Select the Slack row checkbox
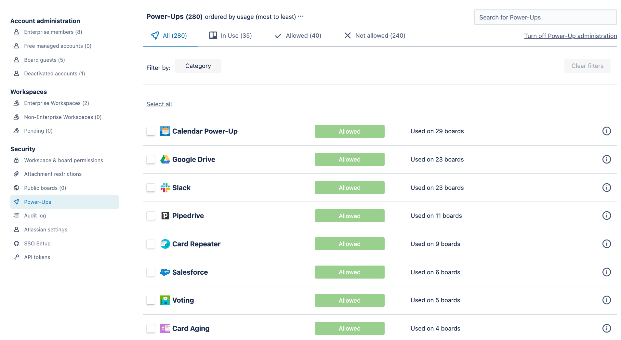The height and width of the screenshot is (340, 621). [x=151, y=188]
